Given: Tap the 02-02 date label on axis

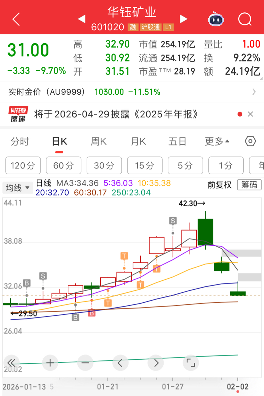Looking at the screenshot, I should (x=238, y=386).
